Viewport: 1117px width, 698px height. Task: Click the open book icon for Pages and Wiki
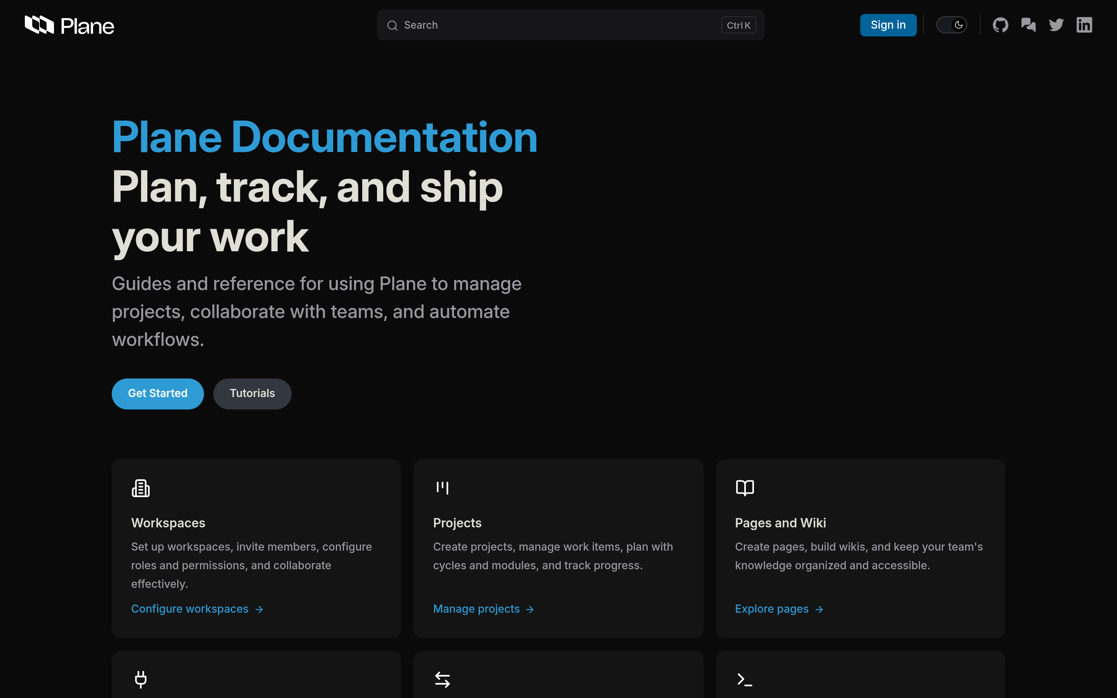click(x=745, y=488)
